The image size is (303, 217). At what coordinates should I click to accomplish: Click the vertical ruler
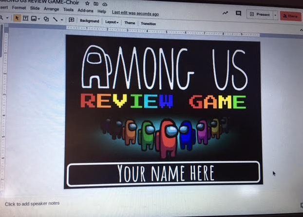[x=4, y=112]
